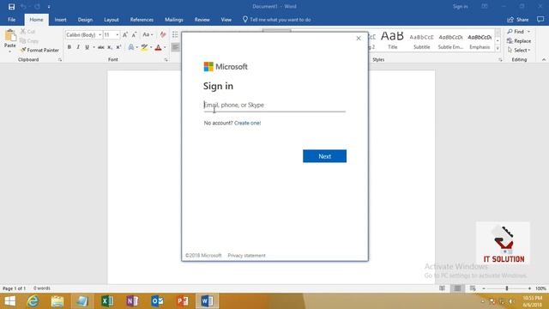This screenshot has height=309, width=549.
Task: Click the zoom slider handle
Action: coord(507,288)
